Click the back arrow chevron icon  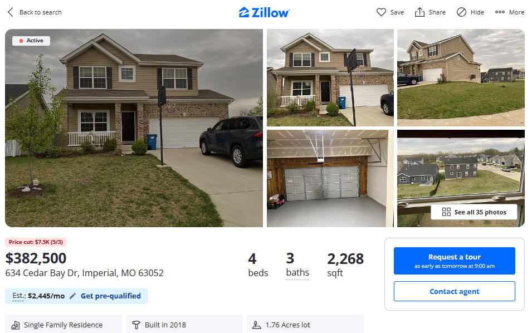[11, 12]
